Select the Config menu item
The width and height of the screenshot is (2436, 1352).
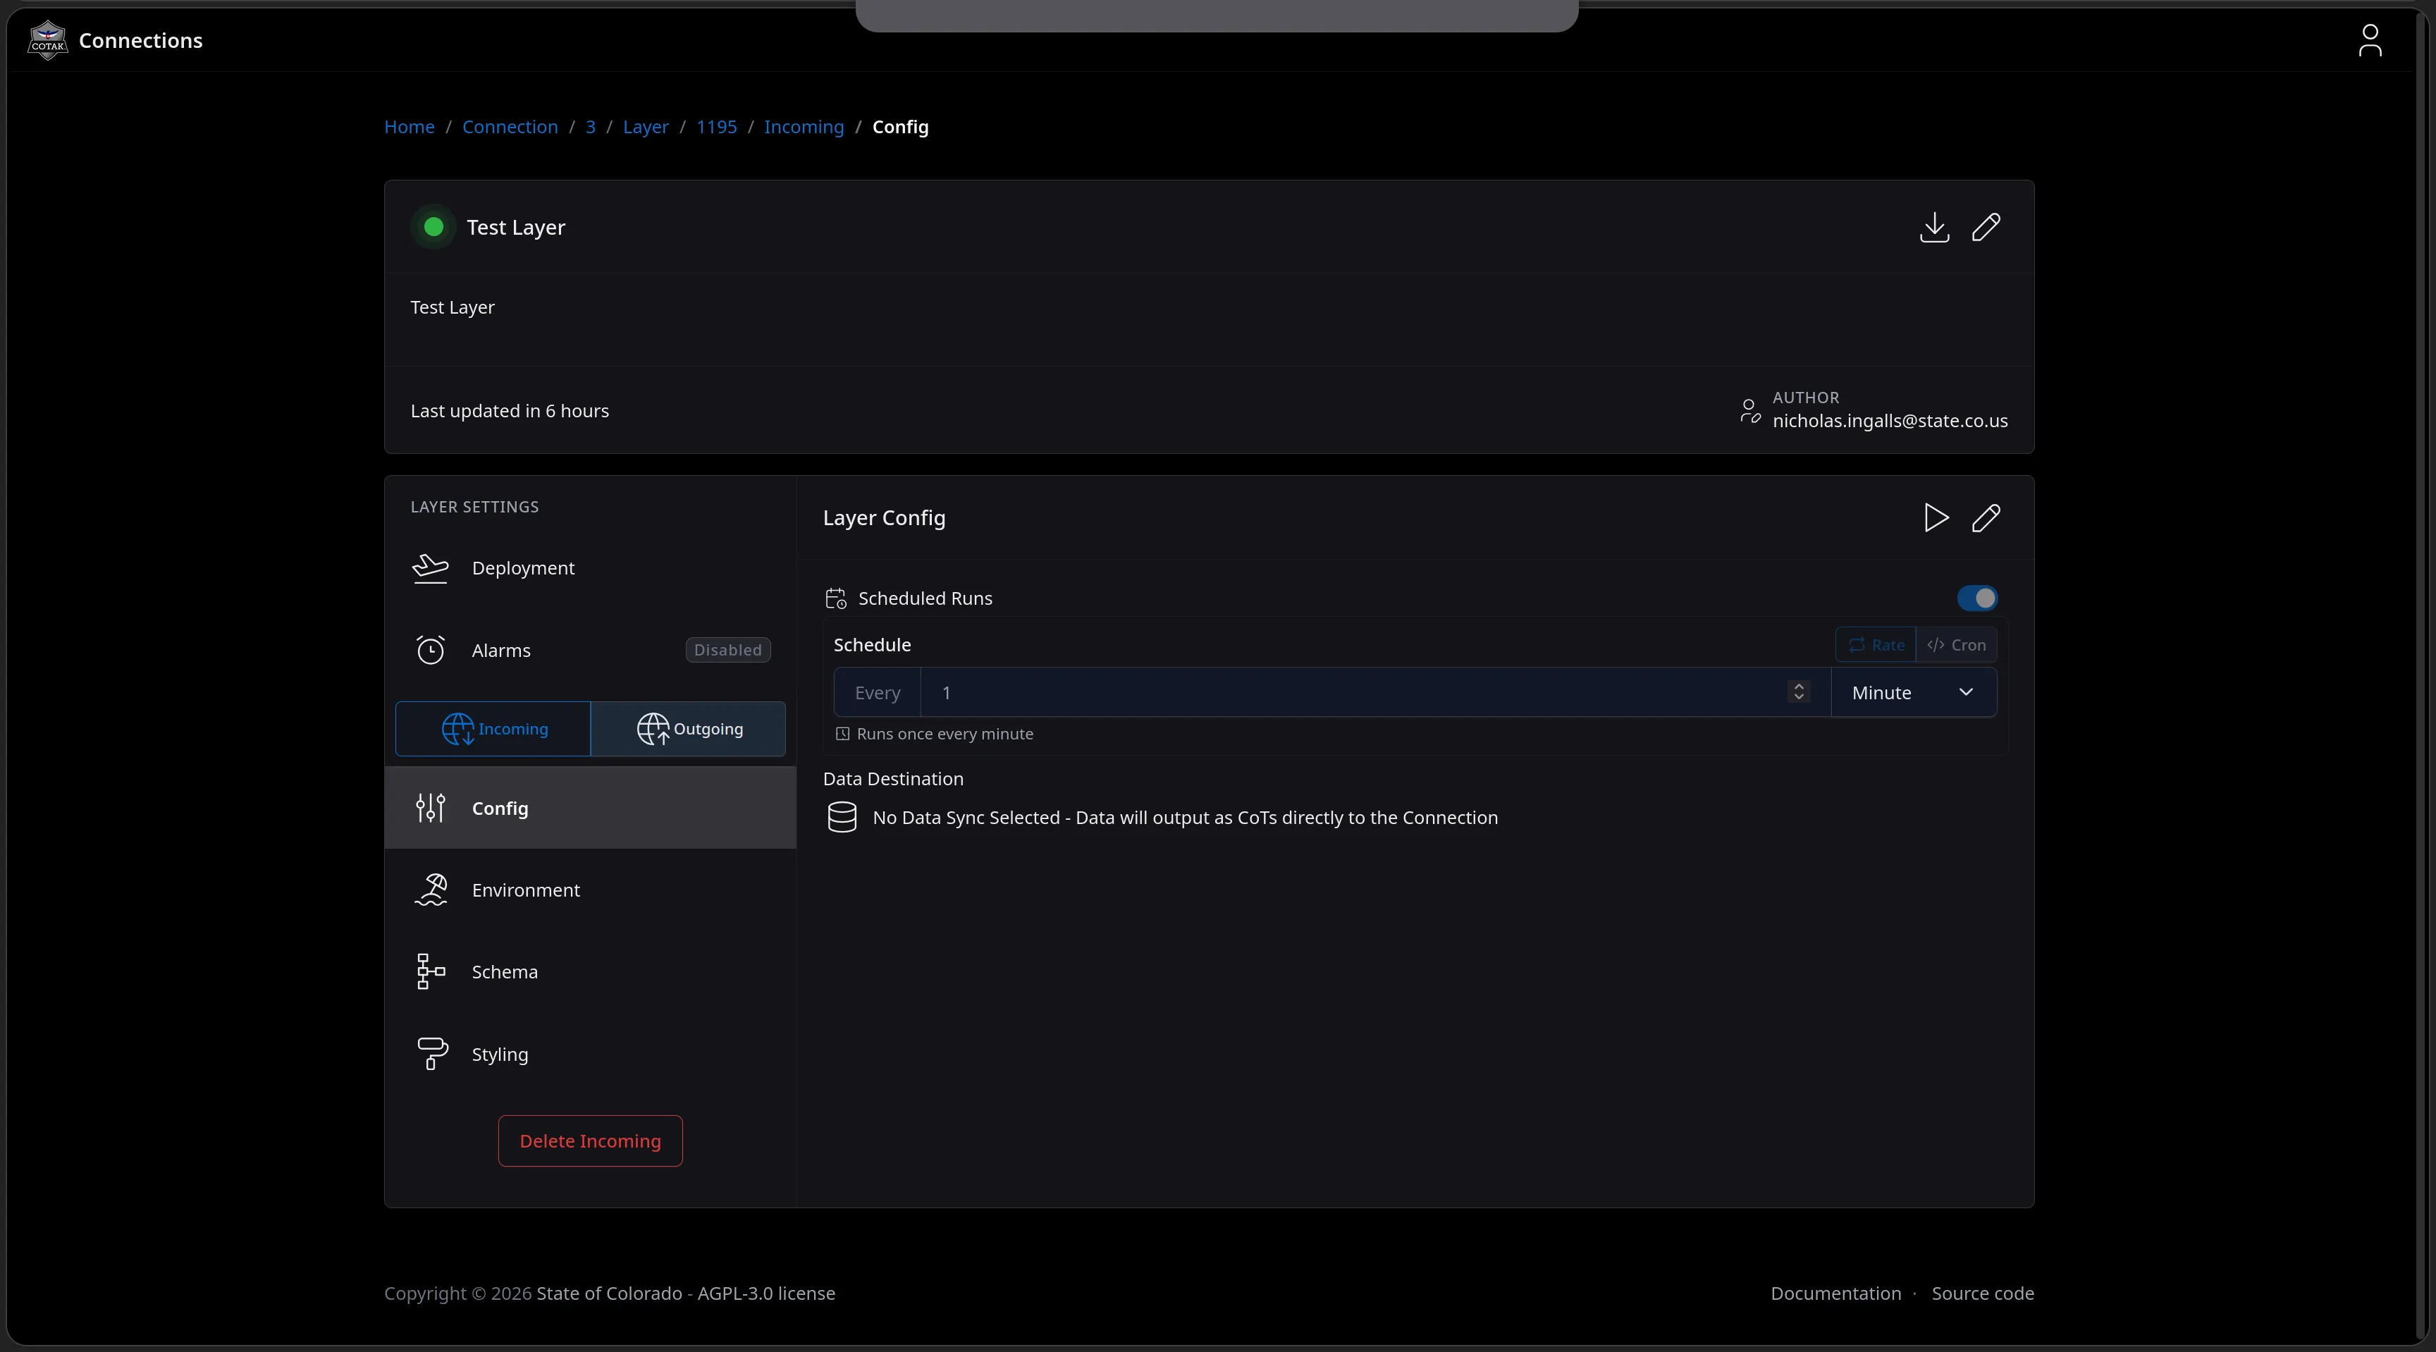click(x=590, y=809)
